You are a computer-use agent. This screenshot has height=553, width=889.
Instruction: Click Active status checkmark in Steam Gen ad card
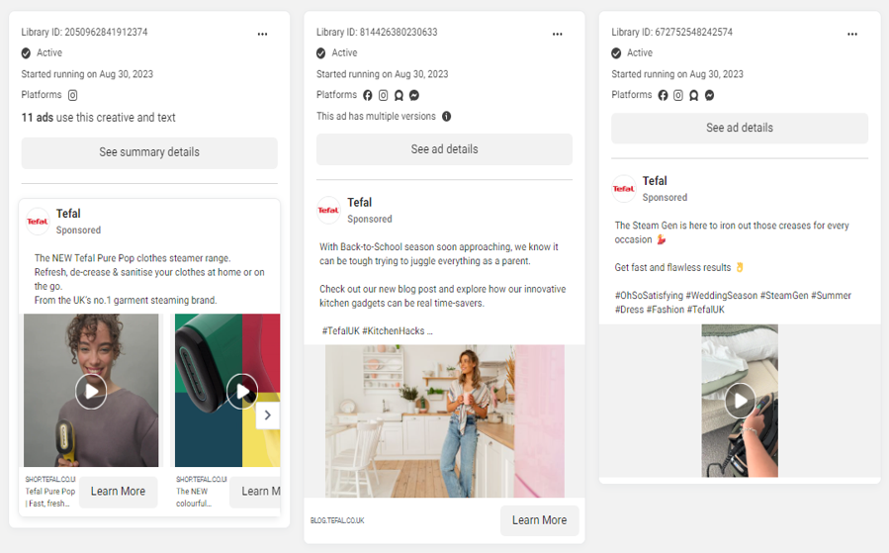point(616,53)
